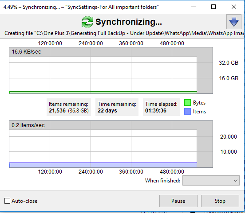Maximize the sync progress window
The height and width of the screenshot is (213, 245).
click(213, 7)
